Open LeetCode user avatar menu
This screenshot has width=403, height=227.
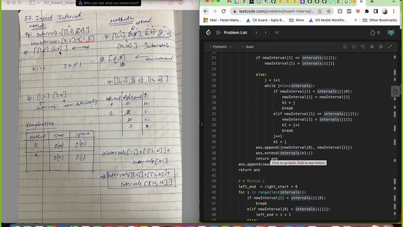[391, 32]
